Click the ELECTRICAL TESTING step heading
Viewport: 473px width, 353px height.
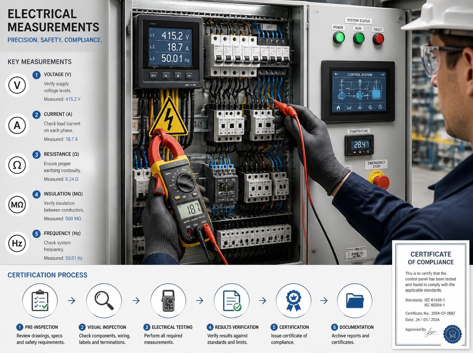tap(172, 327)
